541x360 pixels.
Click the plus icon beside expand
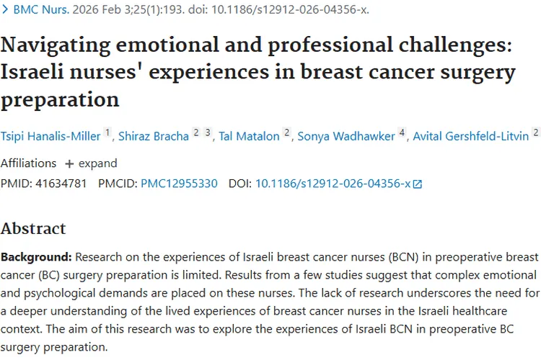[69, 163]
